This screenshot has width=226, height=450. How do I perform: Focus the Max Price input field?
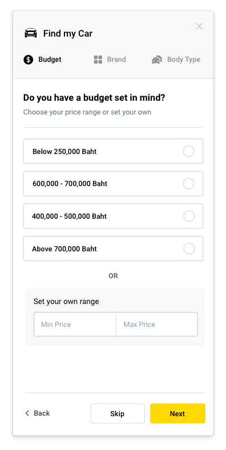[x=156, y=324]
